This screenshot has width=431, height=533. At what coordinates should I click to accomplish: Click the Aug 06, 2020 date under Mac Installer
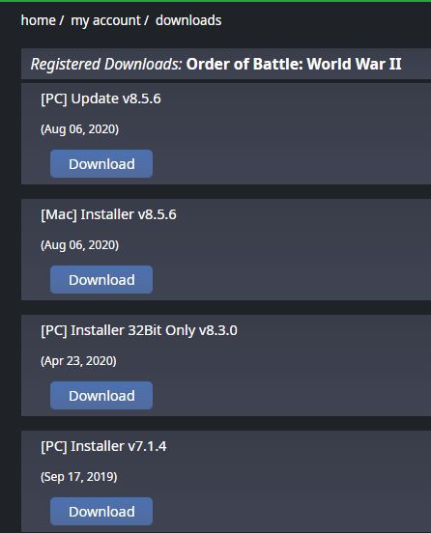79,245
